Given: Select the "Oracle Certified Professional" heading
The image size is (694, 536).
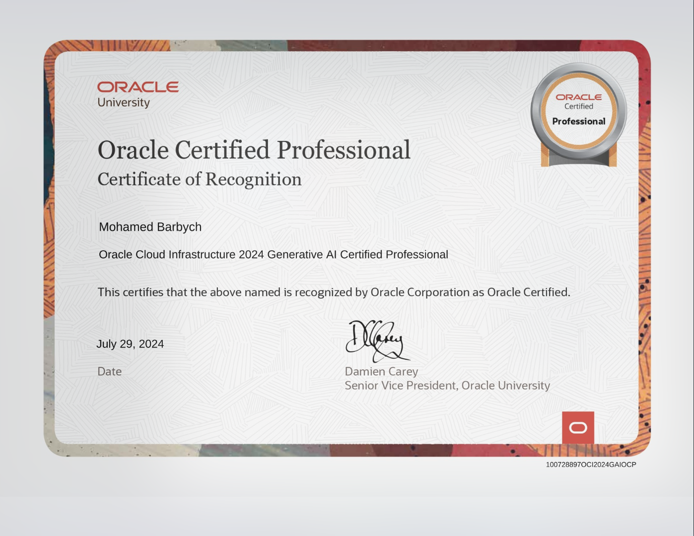Looking at the screenshot, I should pyautogui.click(x=254, y=150).
